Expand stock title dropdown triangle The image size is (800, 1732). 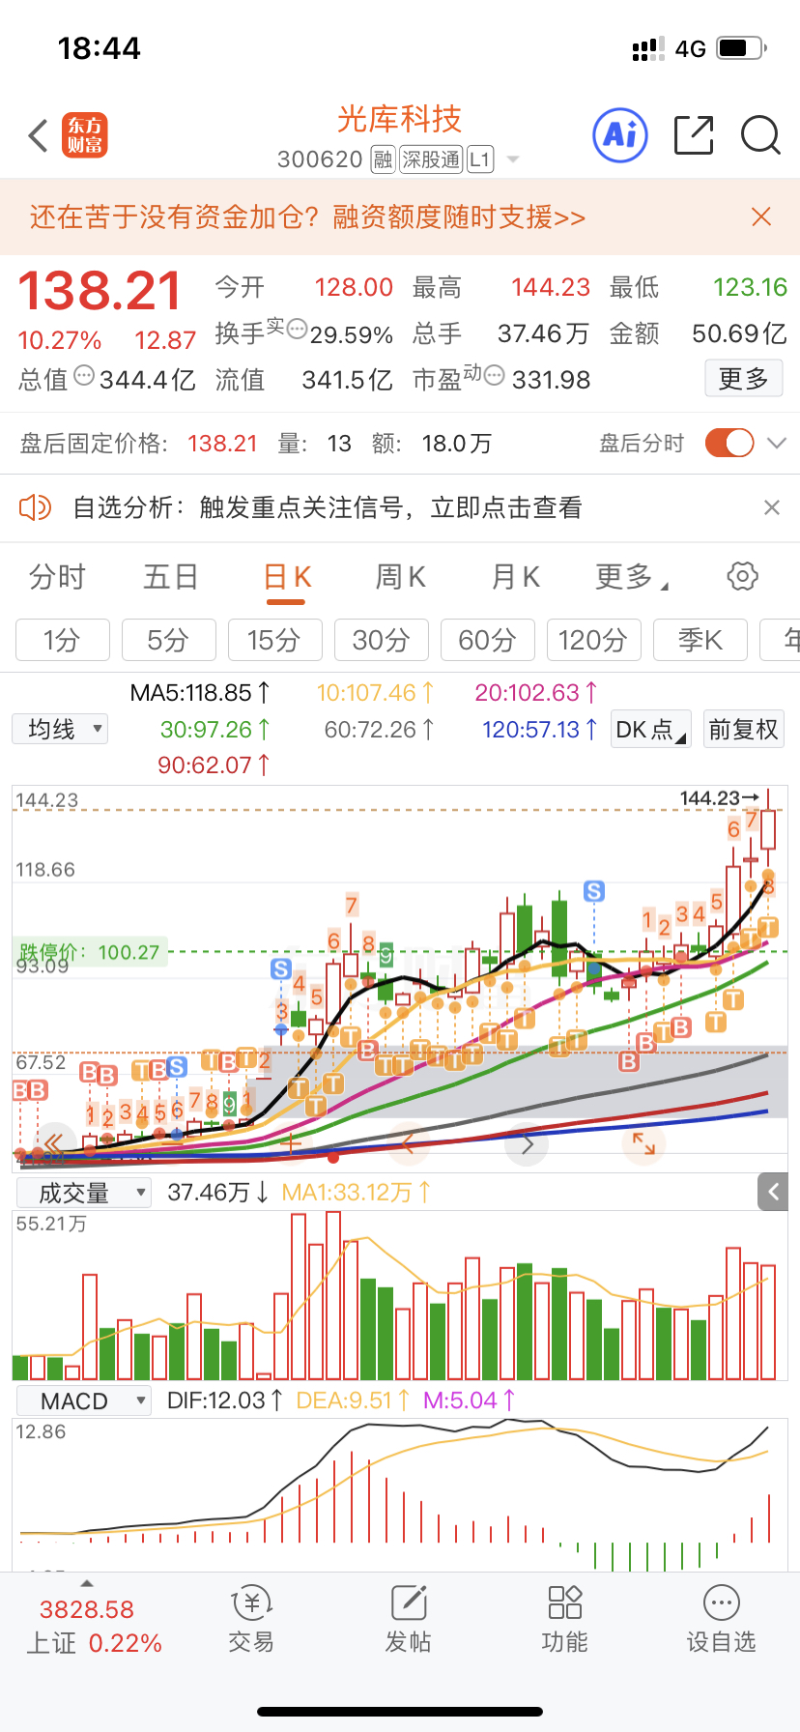tap(513, 159)
